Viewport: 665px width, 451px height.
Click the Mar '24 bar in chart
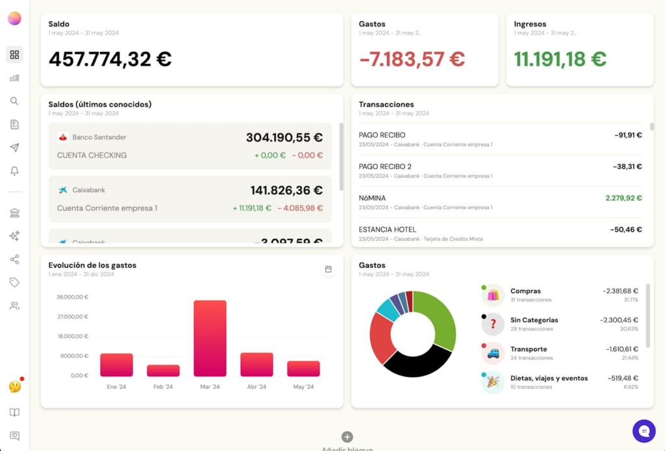(210, 338)
